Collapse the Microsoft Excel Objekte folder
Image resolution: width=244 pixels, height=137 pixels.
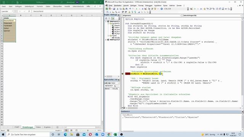pos(108,24)
